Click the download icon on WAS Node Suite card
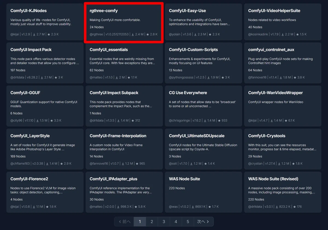This screenshot has width=328, height=230. 193,207
